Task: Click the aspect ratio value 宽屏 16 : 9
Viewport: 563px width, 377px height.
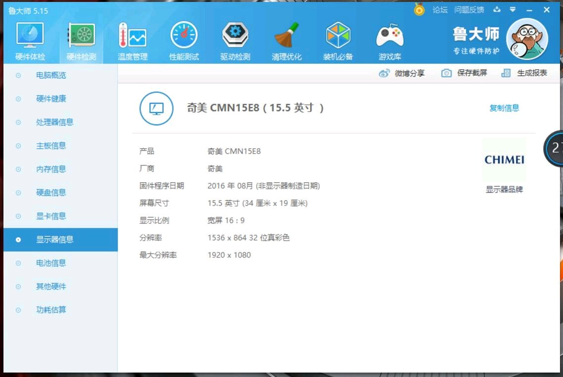Action: tap(226, 220)
